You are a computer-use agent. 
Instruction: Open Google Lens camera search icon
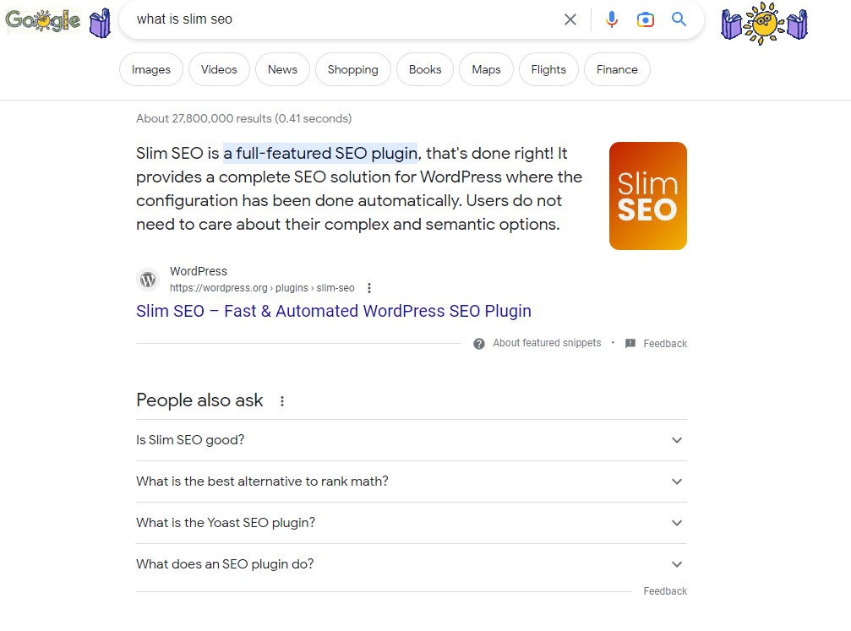click(646, 19)
